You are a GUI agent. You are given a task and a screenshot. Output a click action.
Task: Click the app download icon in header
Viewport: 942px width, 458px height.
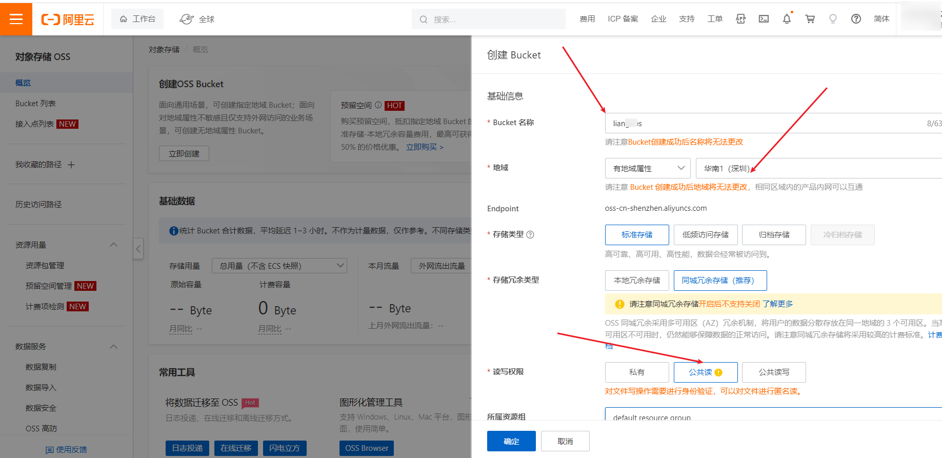(740, 19)
